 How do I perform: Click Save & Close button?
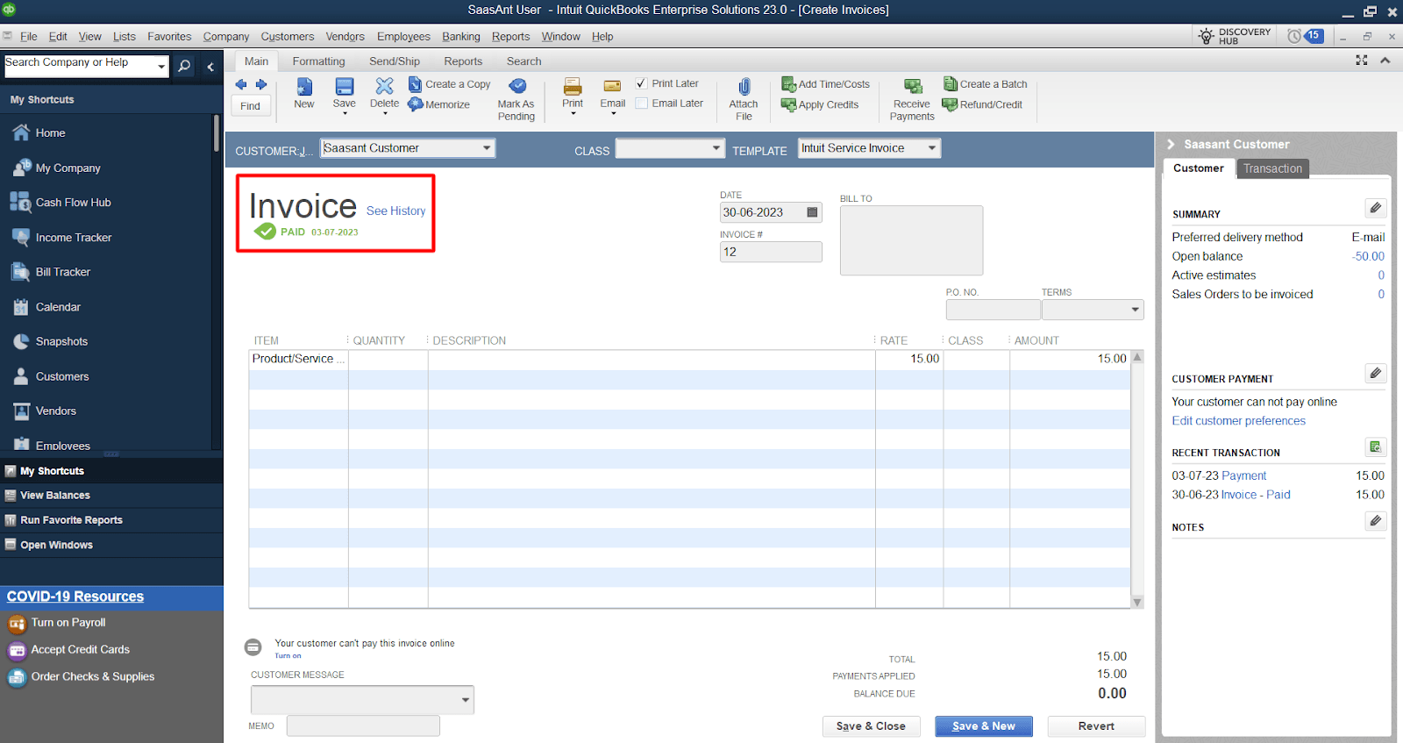[871, 726]
